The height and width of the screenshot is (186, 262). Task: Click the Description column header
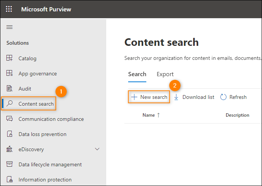[237, 115]
